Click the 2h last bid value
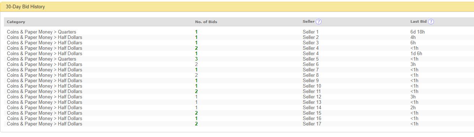 (x=413, y=108)
